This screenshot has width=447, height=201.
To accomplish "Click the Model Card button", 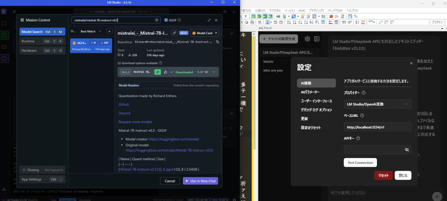I will [x=205, y=33].
